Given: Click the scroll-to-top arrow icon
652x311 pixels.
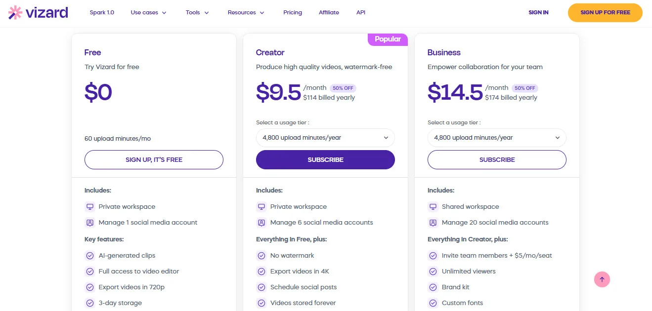Looking at the screenshot, I should [x=602, y=279].
